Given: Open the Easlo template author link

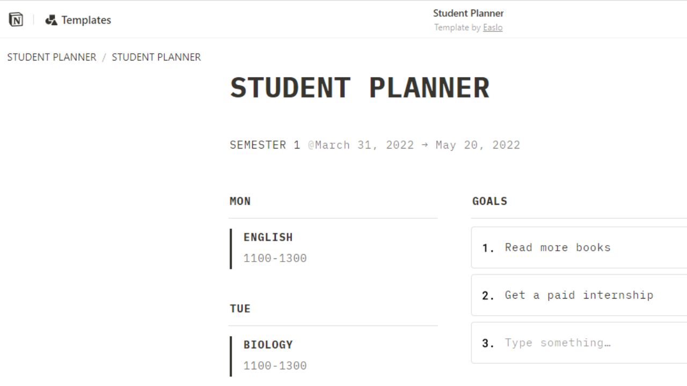Looking at the screenshot, I should tap(493, 27).
